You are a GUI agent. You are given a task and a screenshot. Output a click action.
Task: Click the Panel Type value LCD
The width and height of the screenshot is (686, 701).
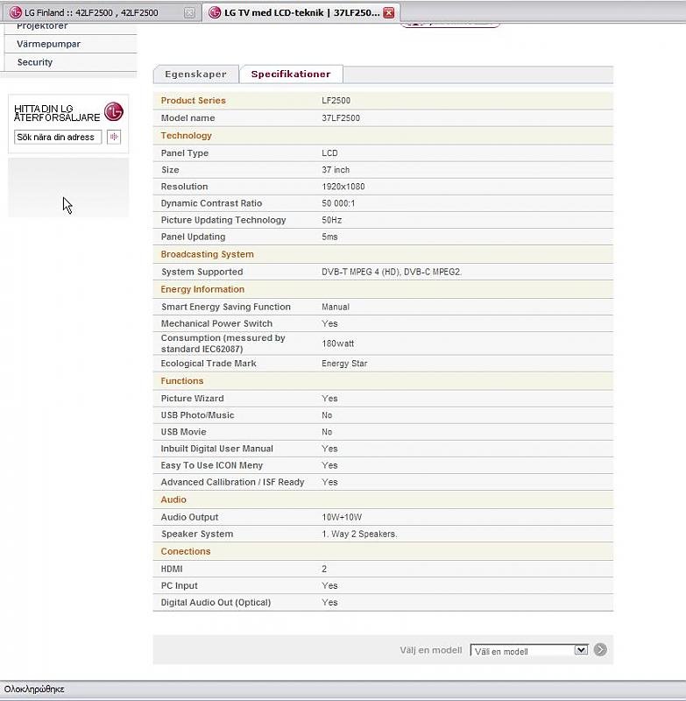click(329, 152)
